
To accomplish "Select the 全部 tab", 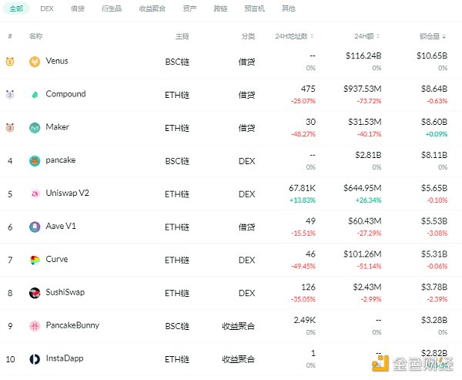I will (x=17, y=8).
